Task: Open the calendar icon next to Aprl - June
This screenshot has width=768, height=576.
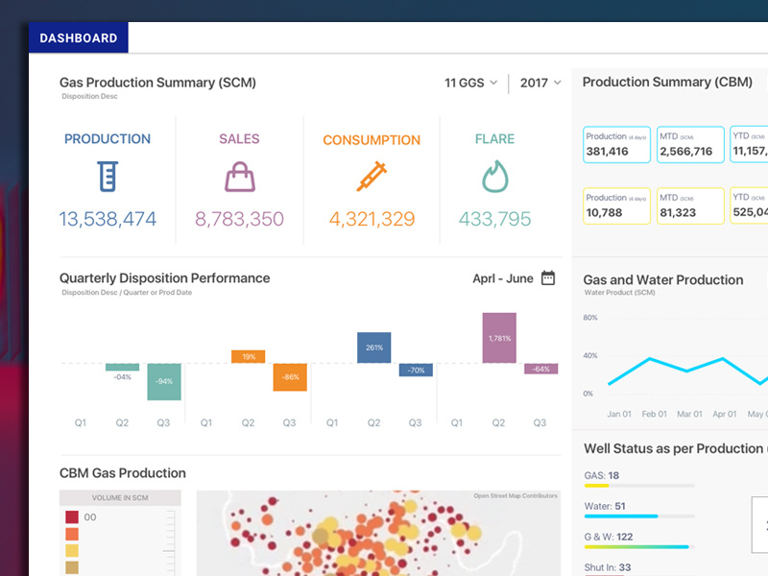Action: (547, 277)
